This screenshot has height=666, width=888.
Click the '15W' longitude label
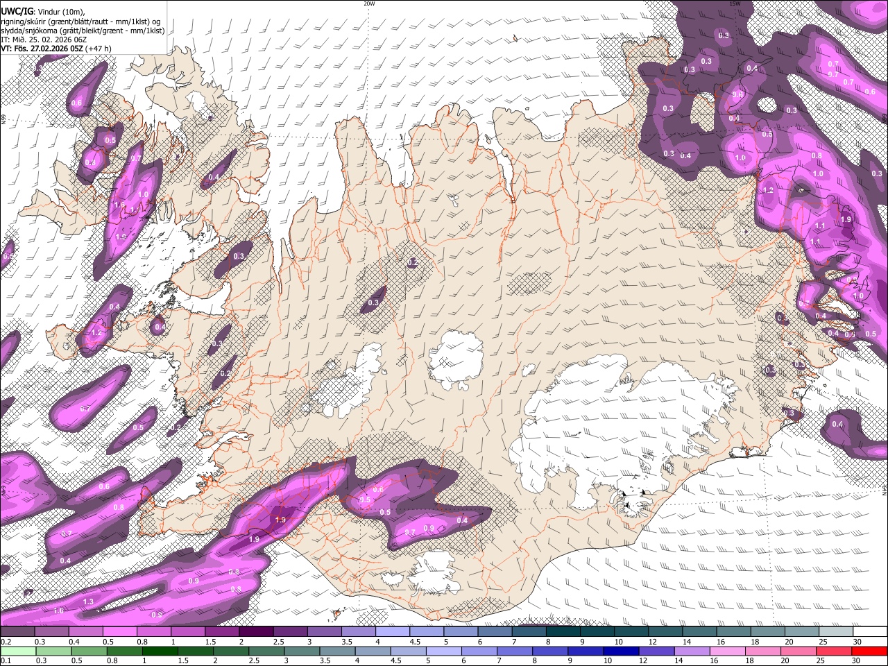[x=735, y=3]
